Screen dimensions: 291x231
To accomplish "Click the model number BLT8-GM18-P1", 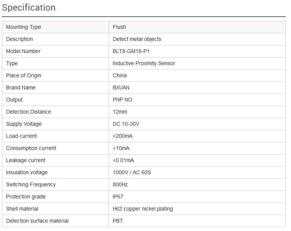I will [131, 51].
